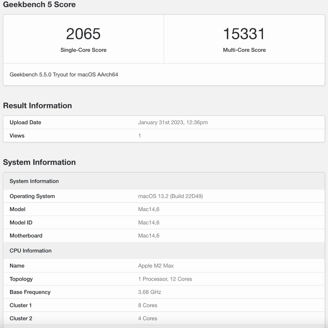Select the Cluster 1 label

pyautogui.click(x=21, y=306)
